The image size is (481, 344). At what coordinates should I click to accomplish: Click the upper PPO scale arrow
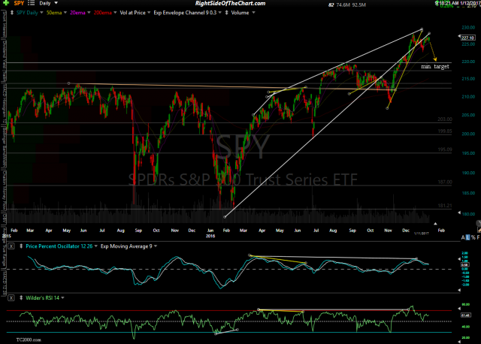click(459, 259)
